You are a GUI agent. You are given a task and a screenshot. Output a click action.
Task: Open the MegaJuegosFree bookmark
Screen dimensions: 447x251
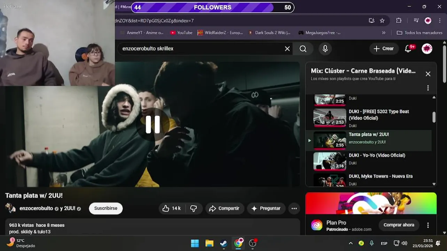click(320, 33)
